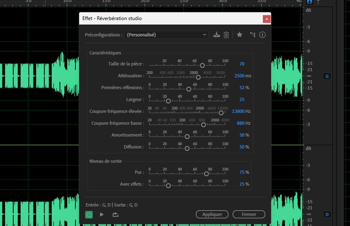Delete the selected preset via trash icon
Viewport: 350px width, 226px height.
tap(226, 35)
